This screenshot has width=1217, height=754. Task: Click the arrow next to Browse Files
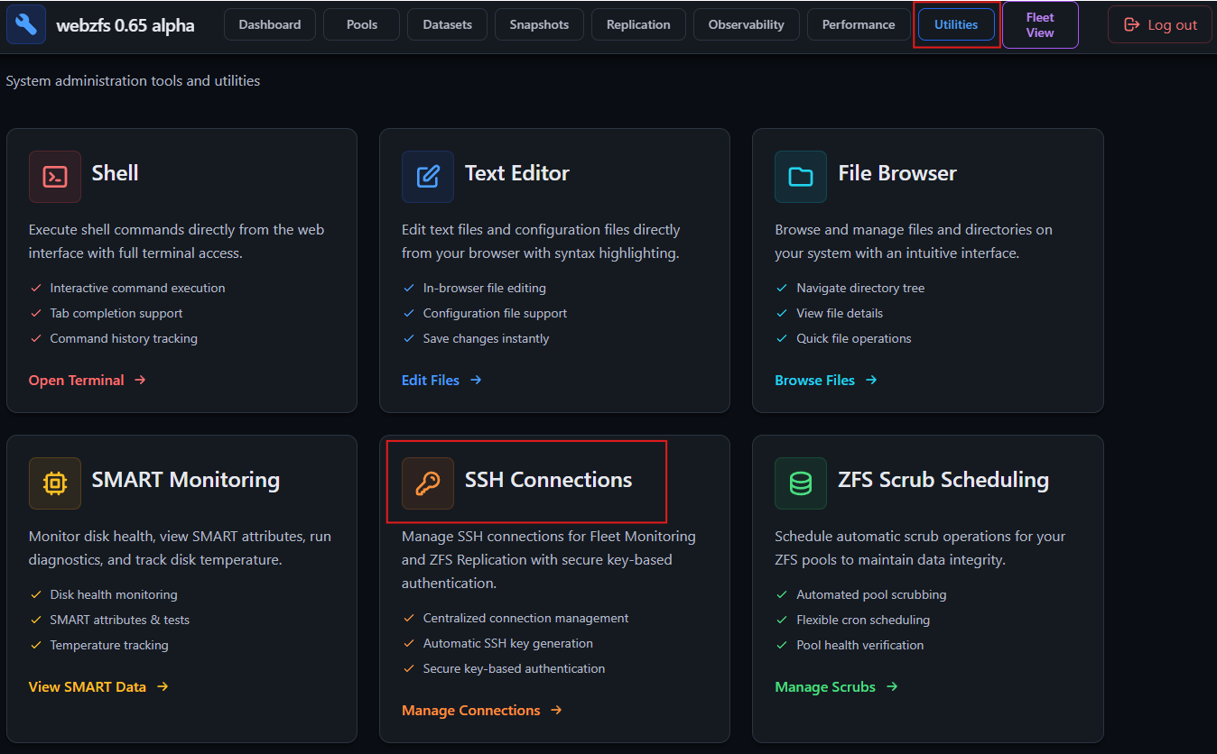pos(871,380)
